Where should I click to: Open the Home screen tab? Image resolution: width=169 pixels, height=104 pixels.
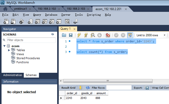click(x=5, y=9)
